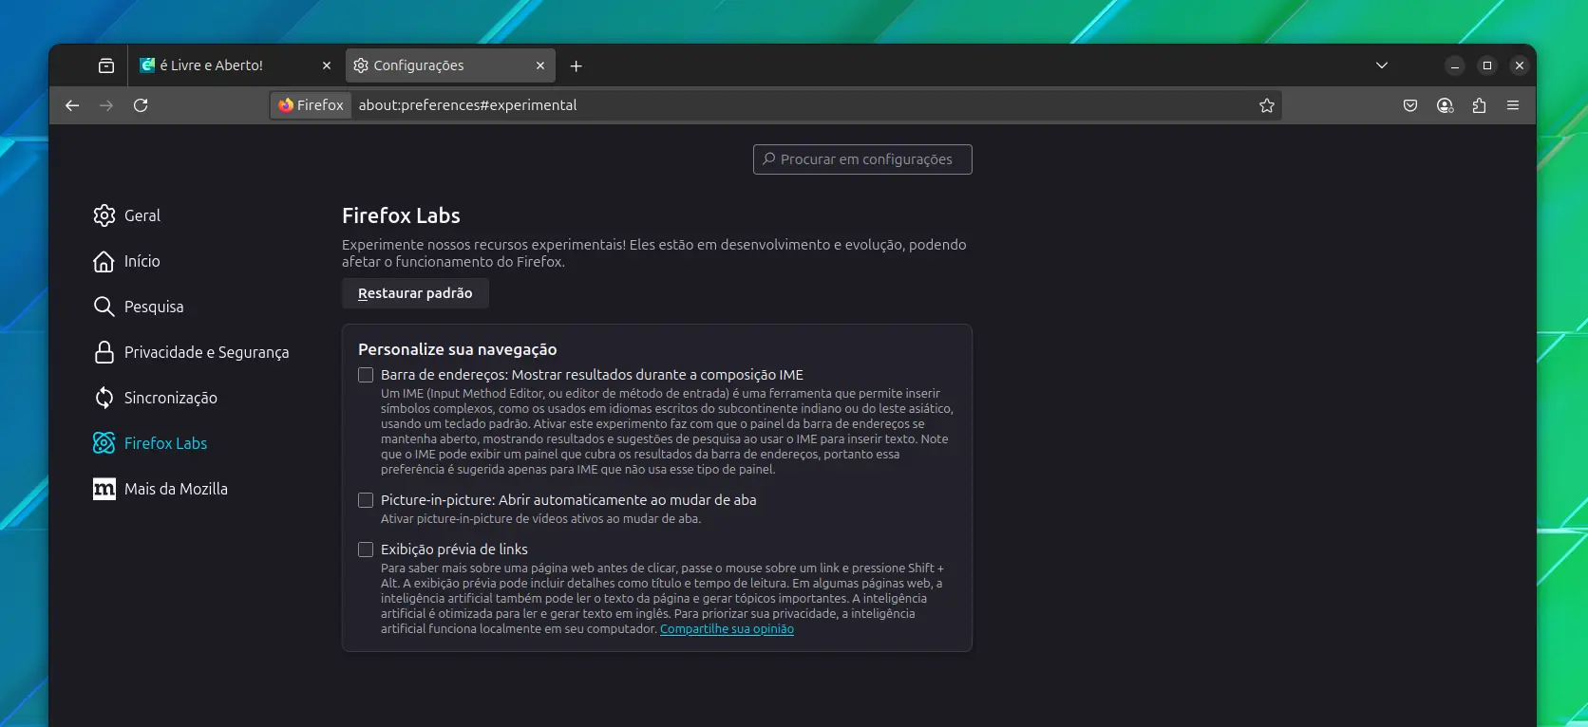This screenshot has width=1588, height=727.
Task: Click the 'Firefox Labs' heading
Action: 401,215
